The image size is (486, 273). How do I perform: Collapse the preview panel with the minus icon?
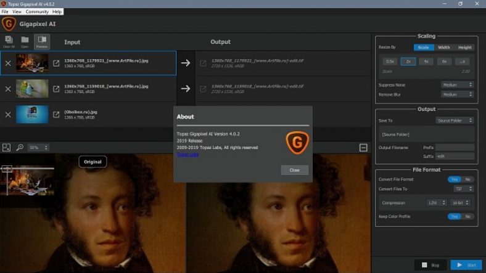click(363, 148)
